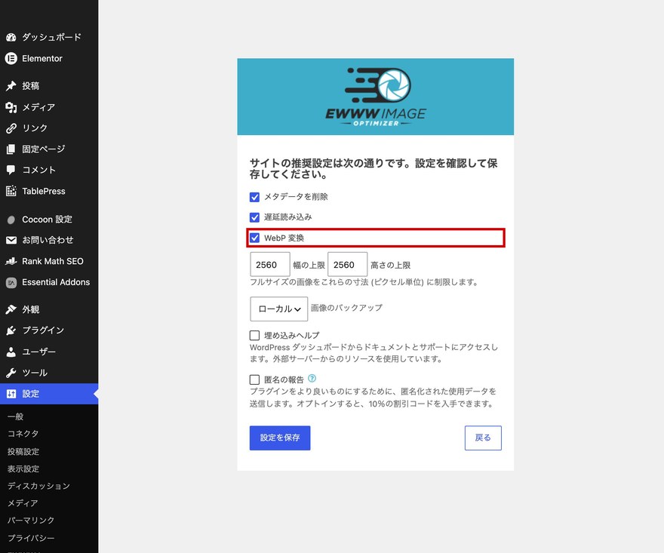Screen dimensions: 664x553
Task: Click the 画像のバックアップ label text
Action: [346, 307]
